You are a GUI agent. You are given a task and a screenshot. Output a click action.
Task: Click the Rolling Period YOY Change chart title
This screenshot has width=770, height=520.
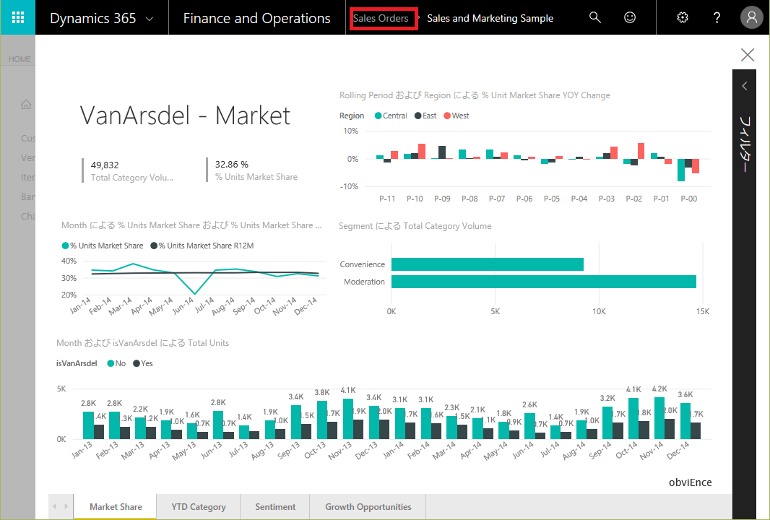(475, 95)
